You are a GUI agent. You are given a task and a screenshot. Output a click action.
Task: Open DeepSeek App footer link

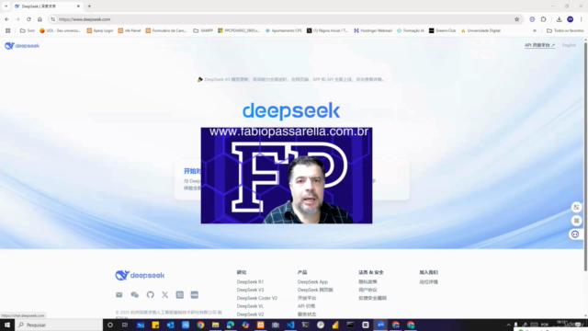pos(312,282)
